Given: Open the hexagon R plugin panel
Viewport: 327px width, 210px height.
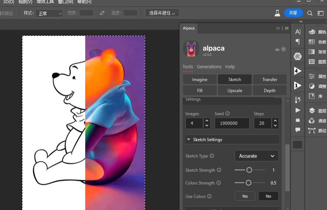Looking at the screenshot, I should coord(298,56).
